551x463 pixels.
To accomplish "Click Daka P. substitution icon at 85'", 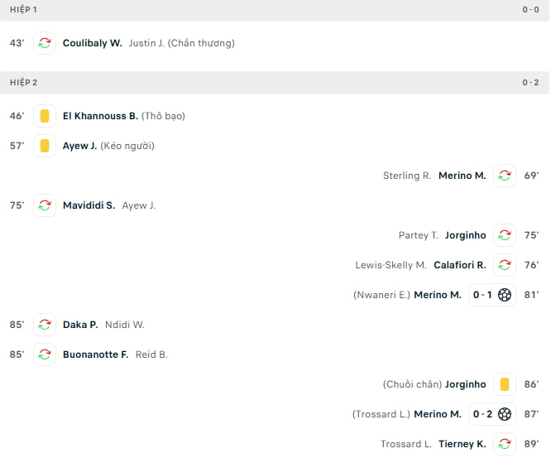I will [45, 325].
